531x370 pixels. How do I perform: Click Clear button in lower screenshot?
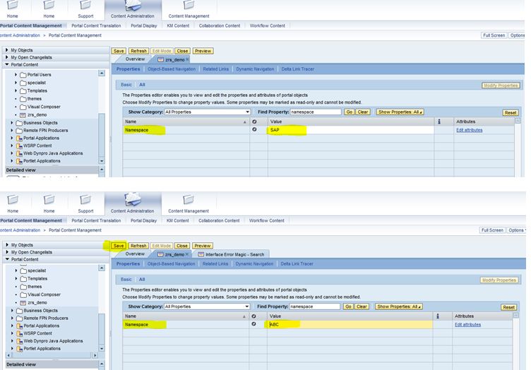click(x=362, y=306)
